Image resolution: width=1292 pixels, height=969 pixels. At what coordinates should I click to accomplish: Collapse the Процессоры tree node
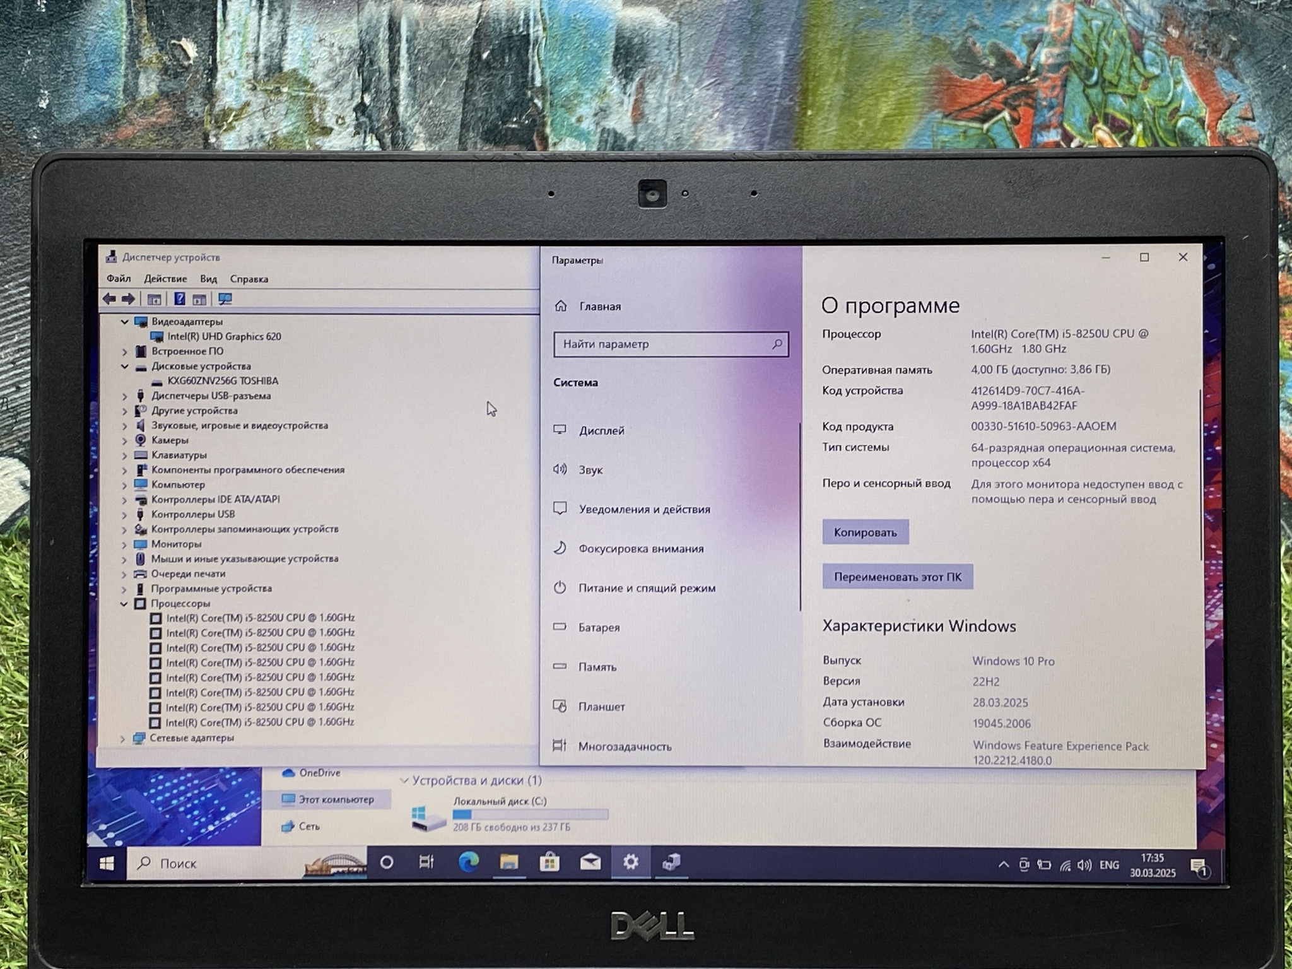pyautogui.click(x=124, y=604)
